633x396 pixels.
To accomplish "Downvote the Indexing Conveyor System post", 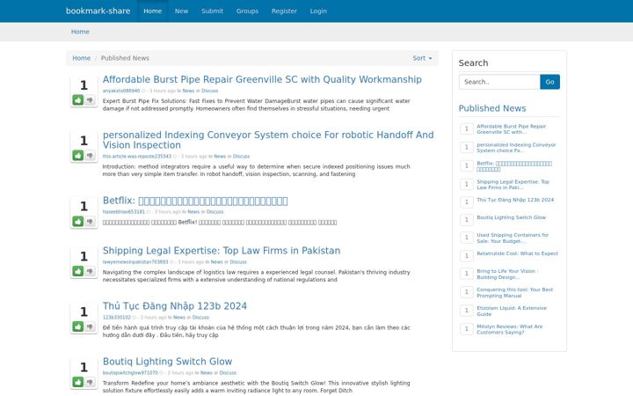I will (x=90, y=155).
